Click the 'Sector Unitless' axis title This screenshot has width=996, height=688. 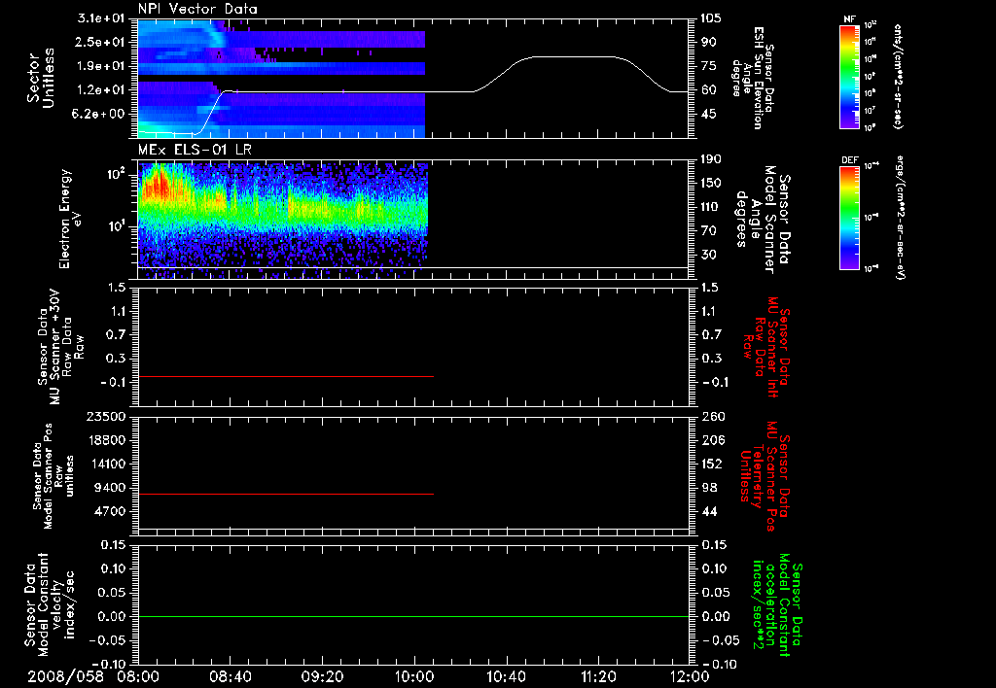(41, 78)
